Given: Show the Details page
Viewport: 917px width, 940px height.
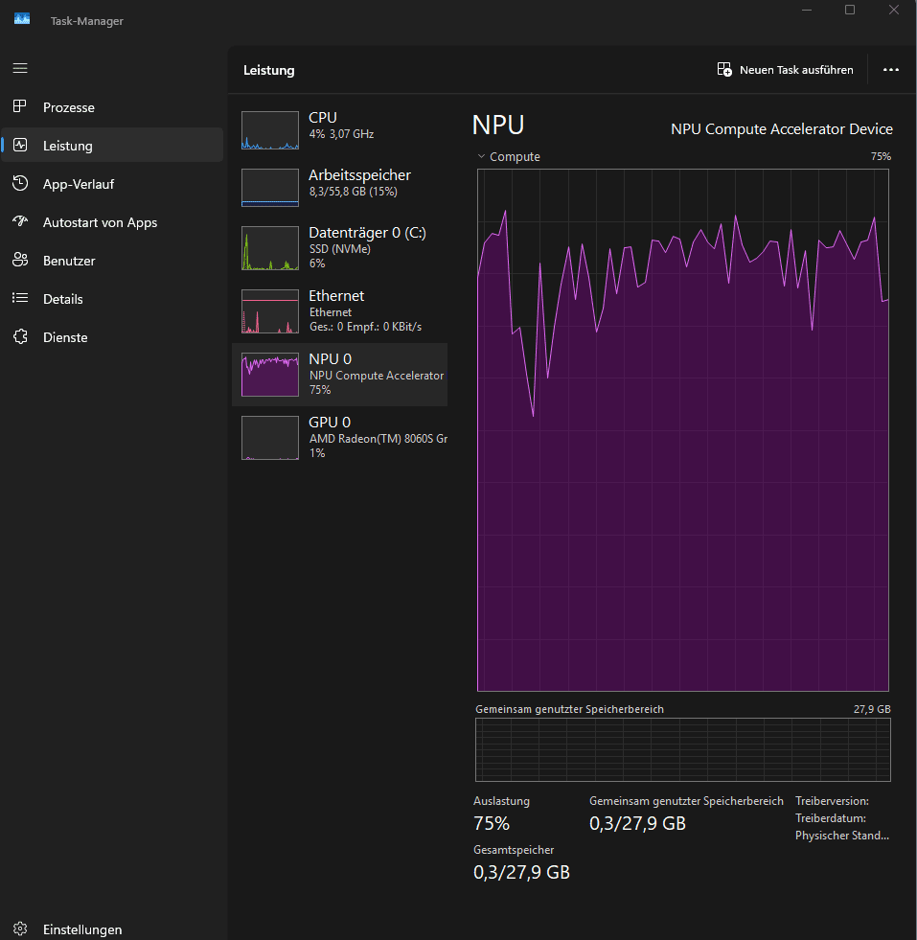Looking at the screenshot, I should [x=63, y=299].
